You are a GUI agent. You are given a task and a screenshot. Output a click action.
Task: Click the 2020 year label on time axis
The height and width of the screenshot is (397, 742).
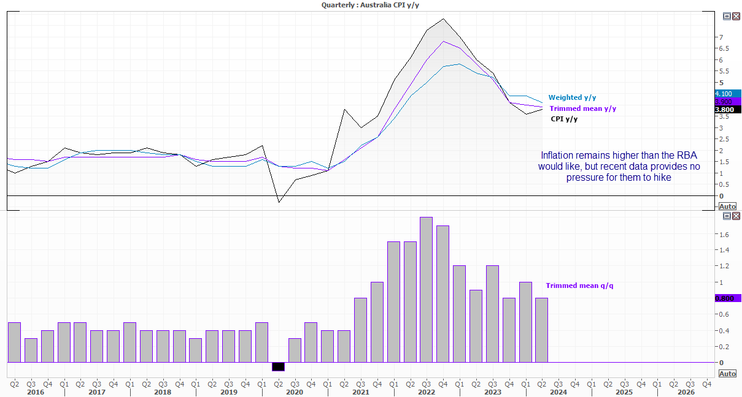[x=295, y=392]
